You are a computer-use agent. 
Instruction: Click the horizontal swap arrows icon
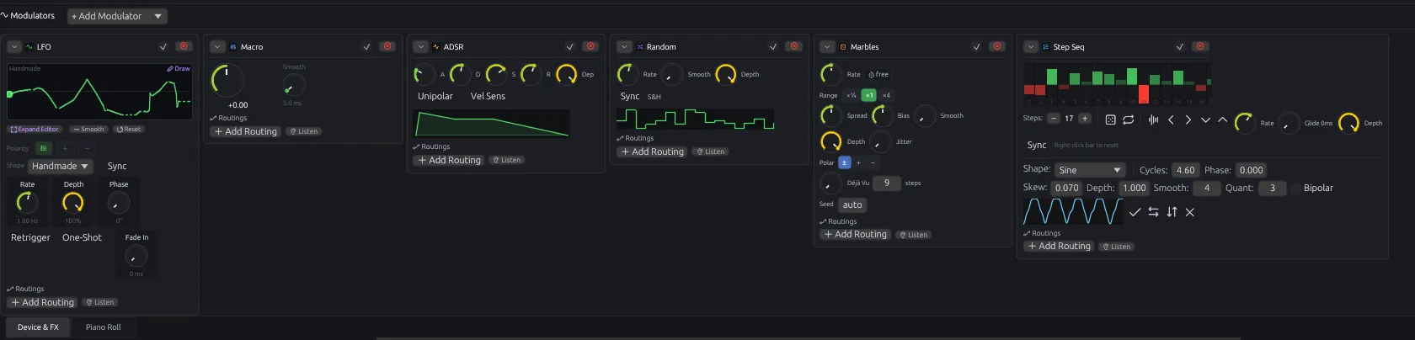(1153, 212)
